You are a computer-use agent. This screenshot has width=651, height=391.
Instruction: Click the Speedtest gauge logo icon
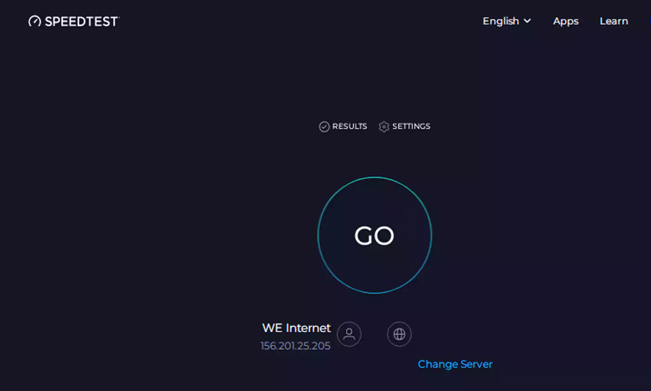click(35, 21)
